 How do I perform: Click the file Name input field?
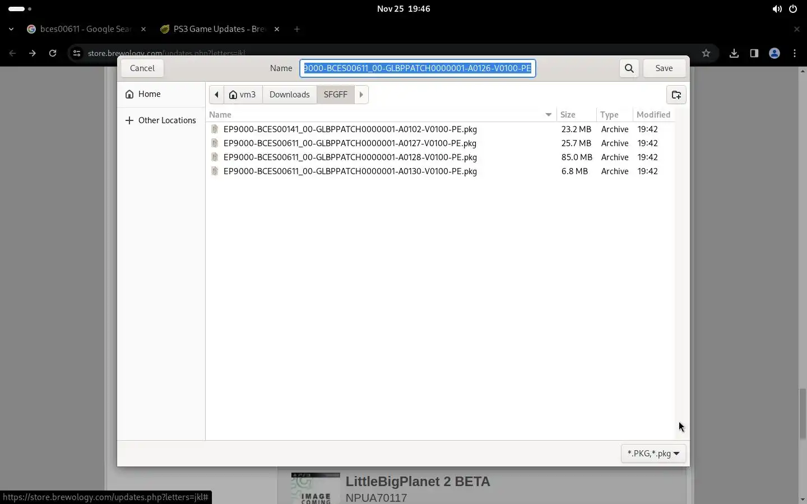[x=418, y=68]
